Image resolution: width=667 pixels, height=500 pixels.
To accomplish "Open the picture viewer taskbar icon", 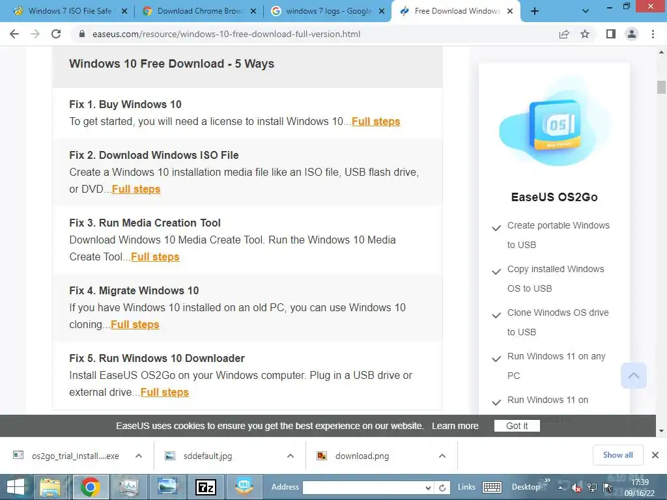I will [167, 487].
